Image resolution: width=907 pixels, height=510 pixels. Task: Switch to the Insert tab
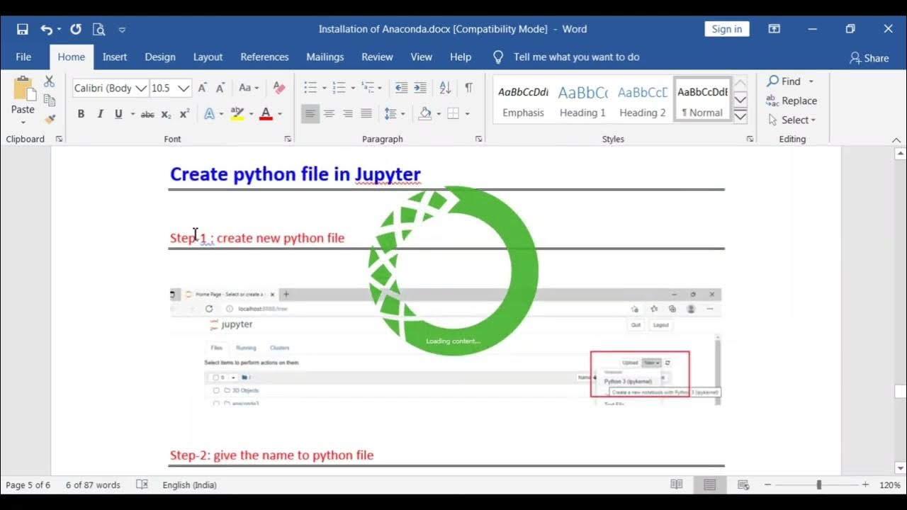tap(115, 57)
